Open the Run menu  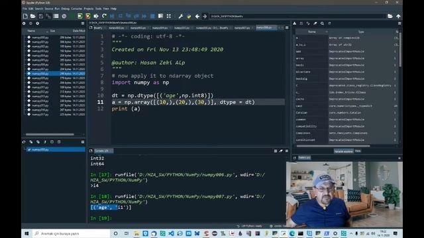point(57,9)
